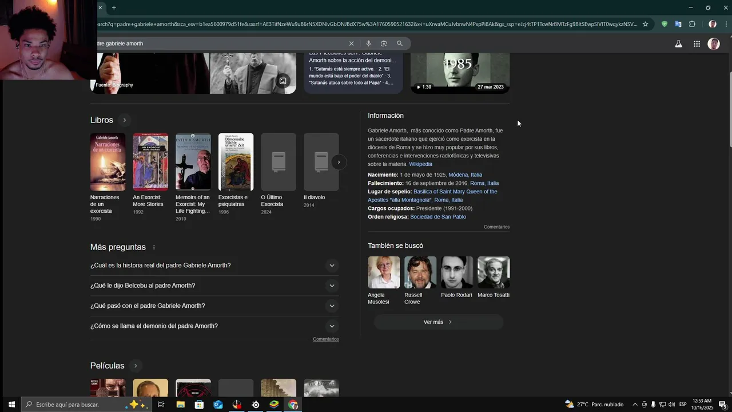Open a new browser tab

point(114,7)
